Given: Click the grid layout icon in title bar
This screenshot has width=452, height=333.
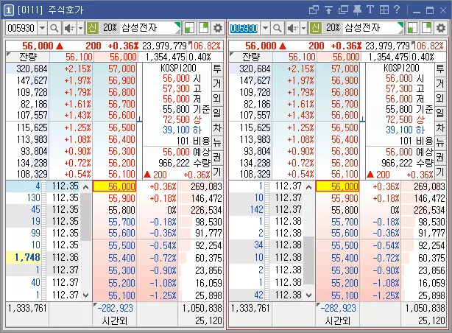Looking at the screenshot, I should pos(384,10).
